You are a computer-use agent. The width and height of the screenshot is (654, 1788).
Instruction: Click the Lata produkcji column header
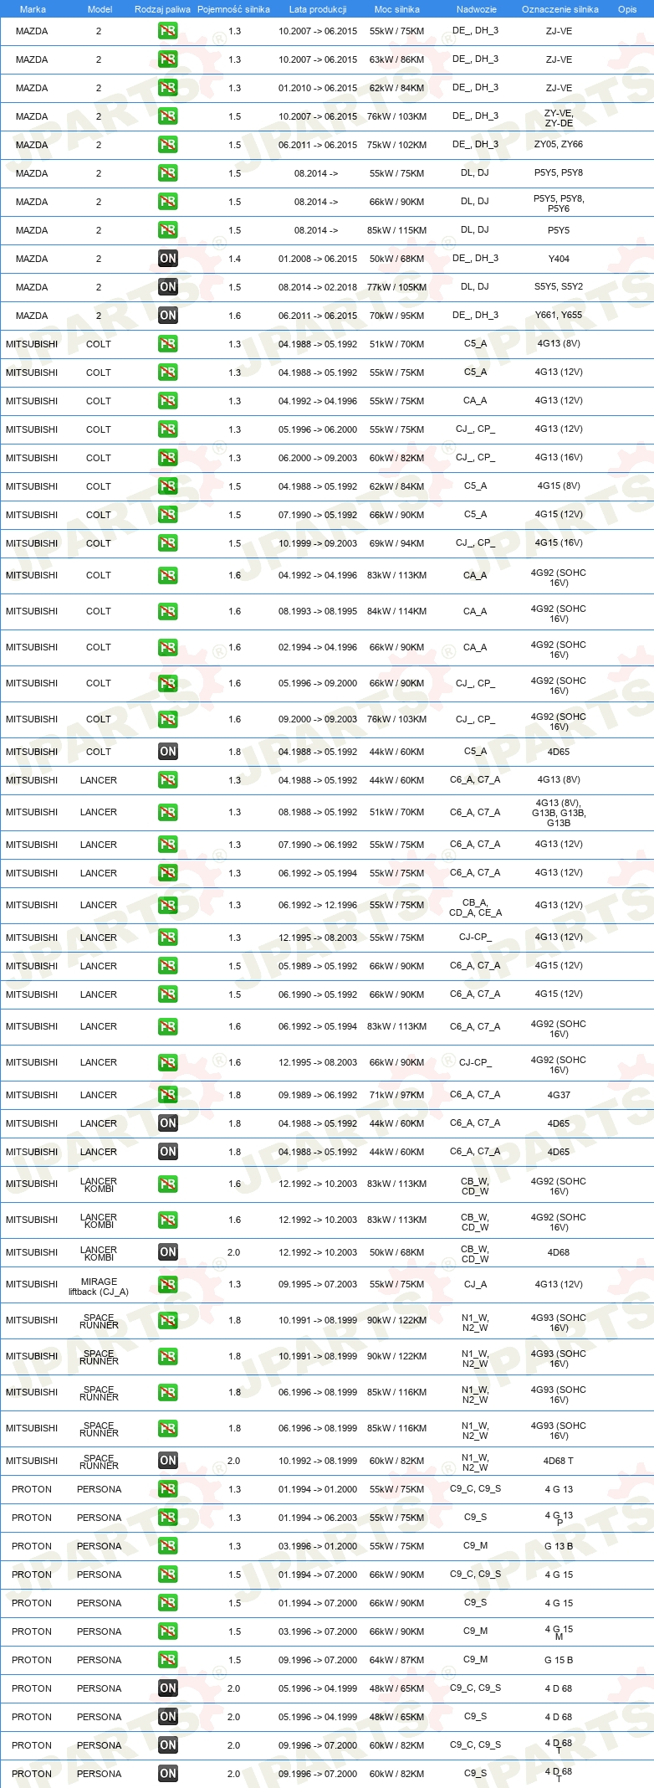click(x=318, y=9)
